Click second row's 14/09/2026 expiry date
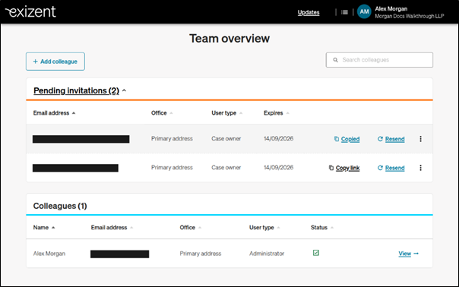This screenshot has height=287, width=459. pos(278,168)
